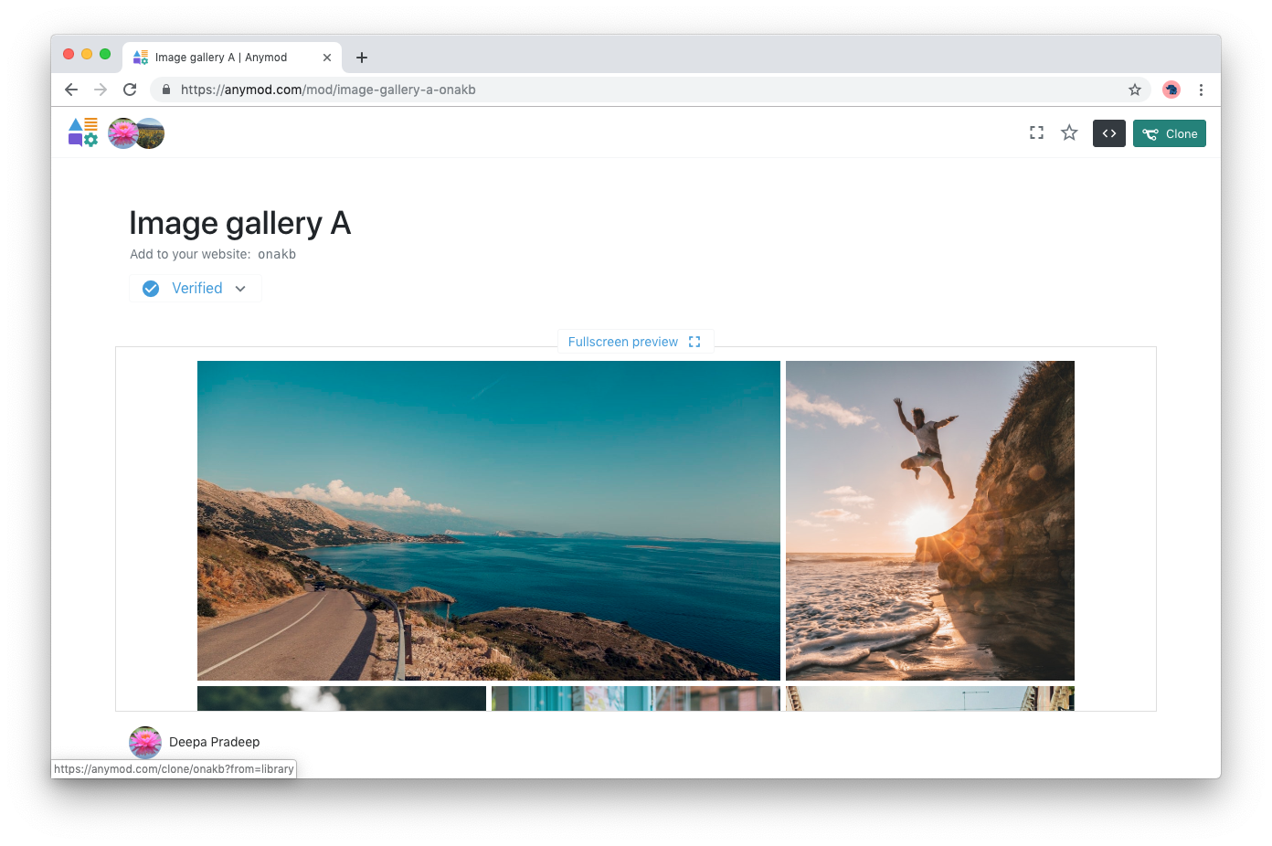The image size is (1272, 846).
Task: Open the code view button
Action: (x=1109, y=133)
